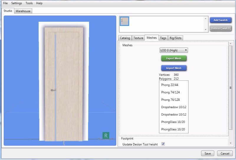This screenshot has width=236, height=160.
Task: Select swatch 1 thumbnail
Action: tap(124, 21)
